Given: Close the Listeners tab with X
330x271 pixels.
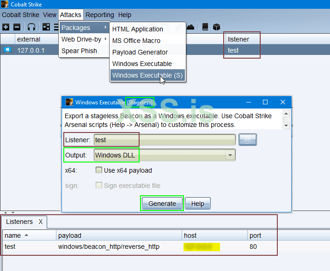Looking at the screenshot, I should 41,222.
